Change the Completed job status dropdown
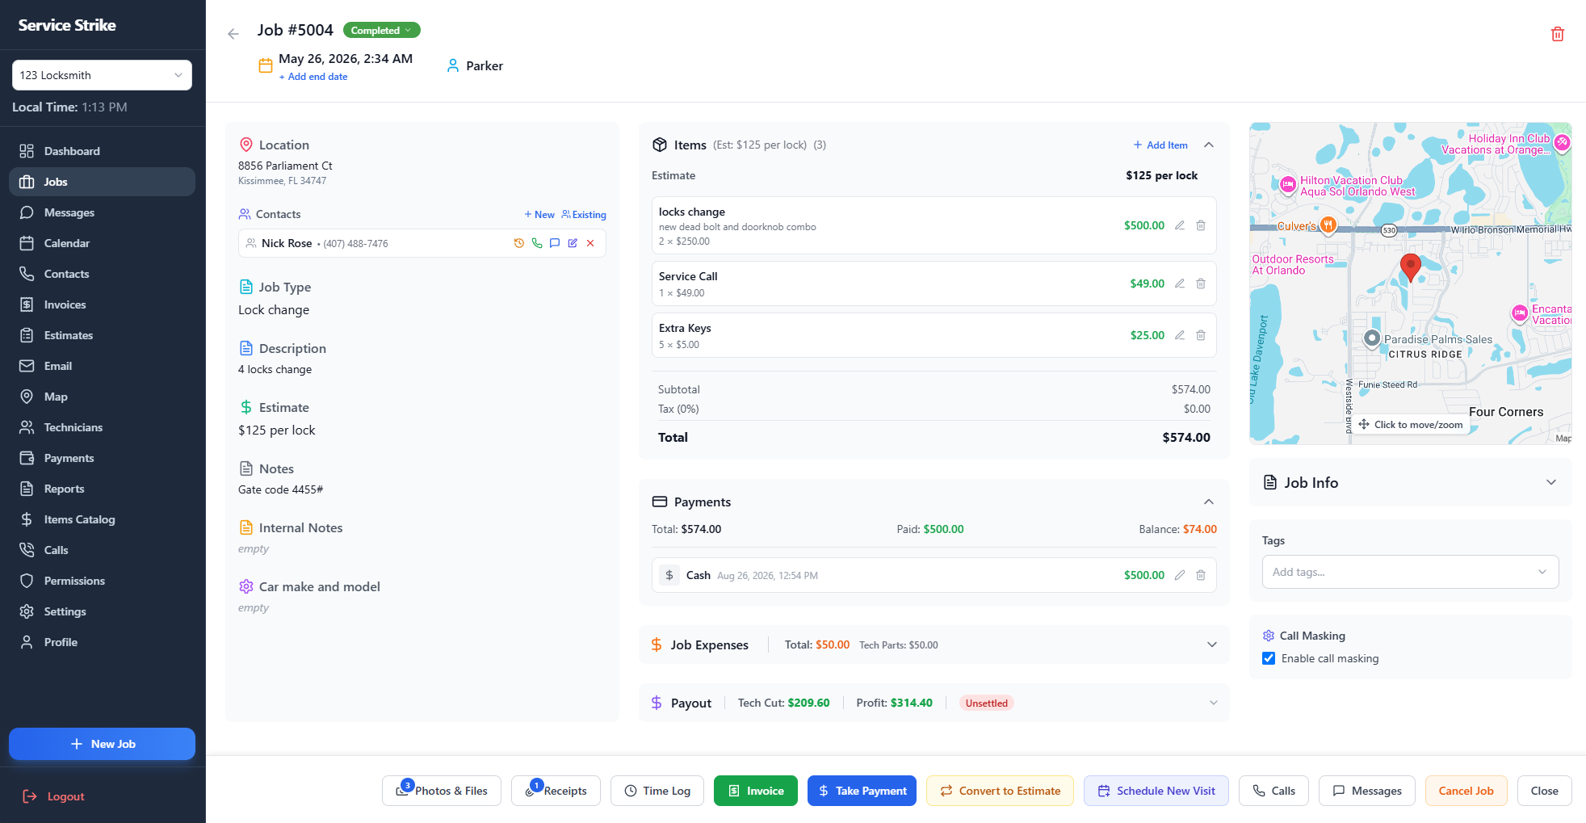Viewport: 1586px width, 823px height. point(381,31)
